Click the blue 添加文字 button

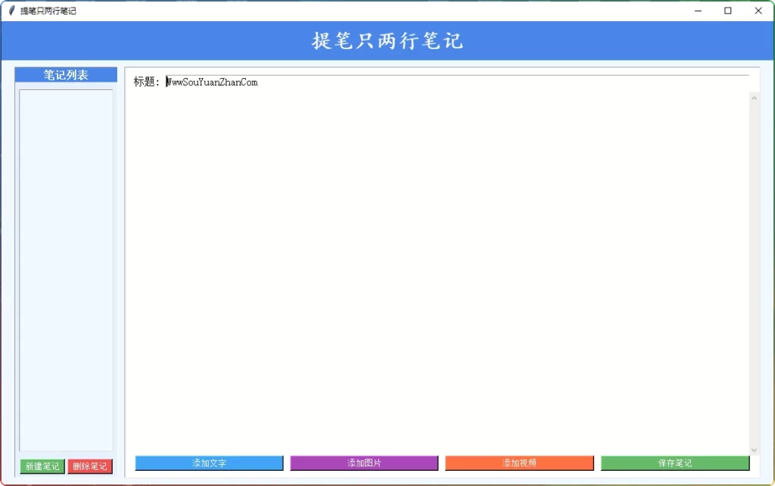point(209,463)
